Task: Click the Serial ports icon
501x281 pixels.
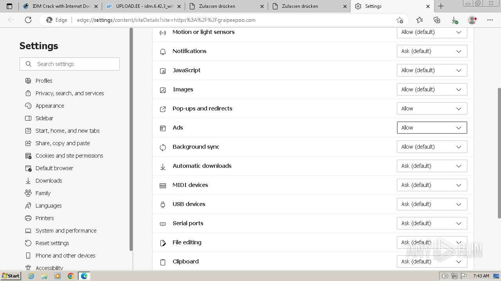Action: (x=163, y=224)
